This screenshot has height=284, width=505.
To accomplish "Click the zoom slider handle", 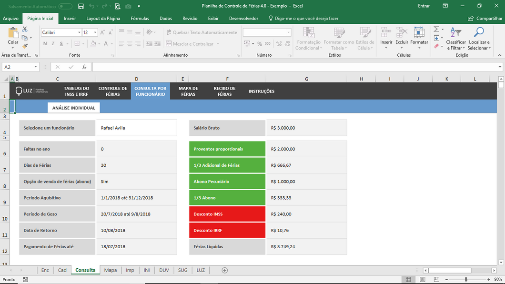I will [466, 280].
